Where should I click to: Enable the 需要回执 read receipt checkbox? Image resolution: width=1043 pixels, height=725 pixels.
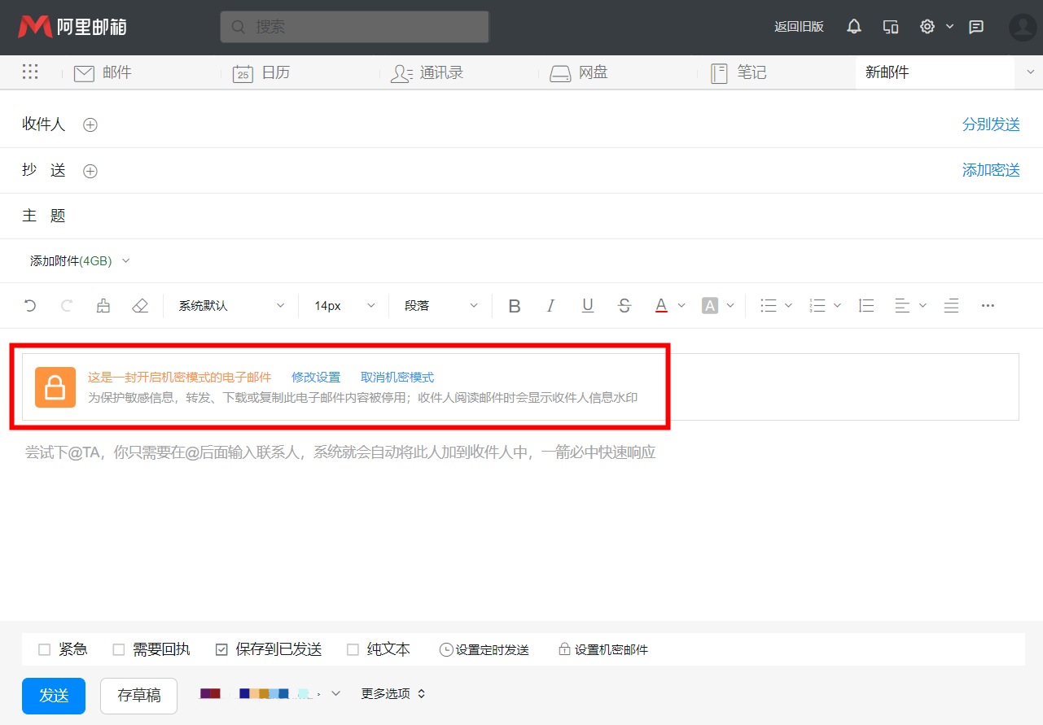(119, 649)
